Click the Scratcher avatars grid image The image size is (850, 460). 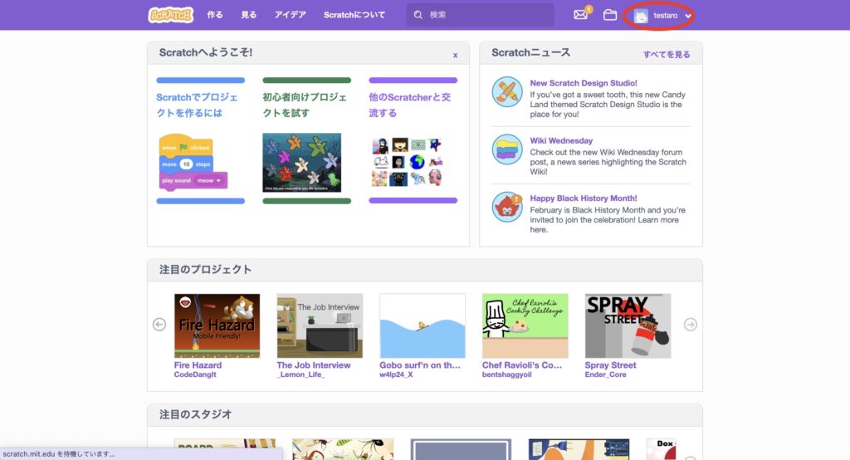tap(407, 162)
